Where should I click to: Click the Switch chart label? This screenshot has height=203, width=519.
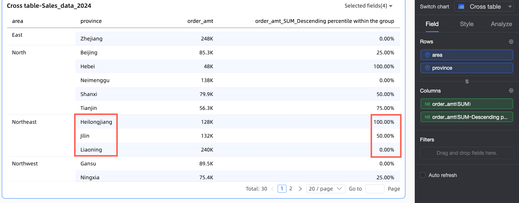pyautogui.click(x=434, y=7)
